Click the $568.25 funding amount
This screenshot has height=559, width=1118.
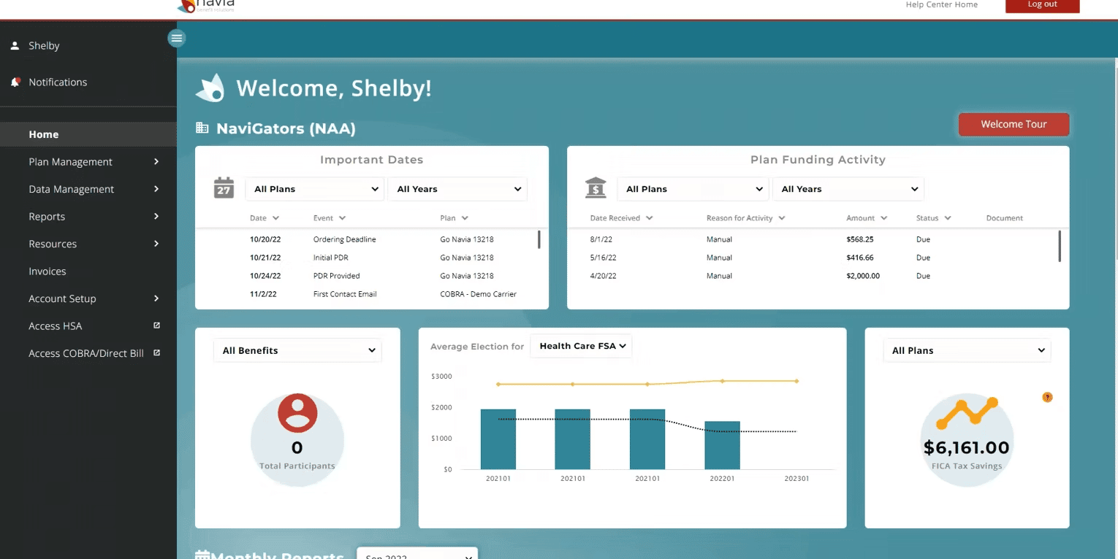pos(860,239)
